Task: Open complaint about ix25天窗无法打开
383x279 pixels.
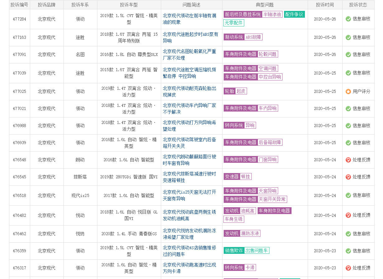Action: [x=189, y=195]
